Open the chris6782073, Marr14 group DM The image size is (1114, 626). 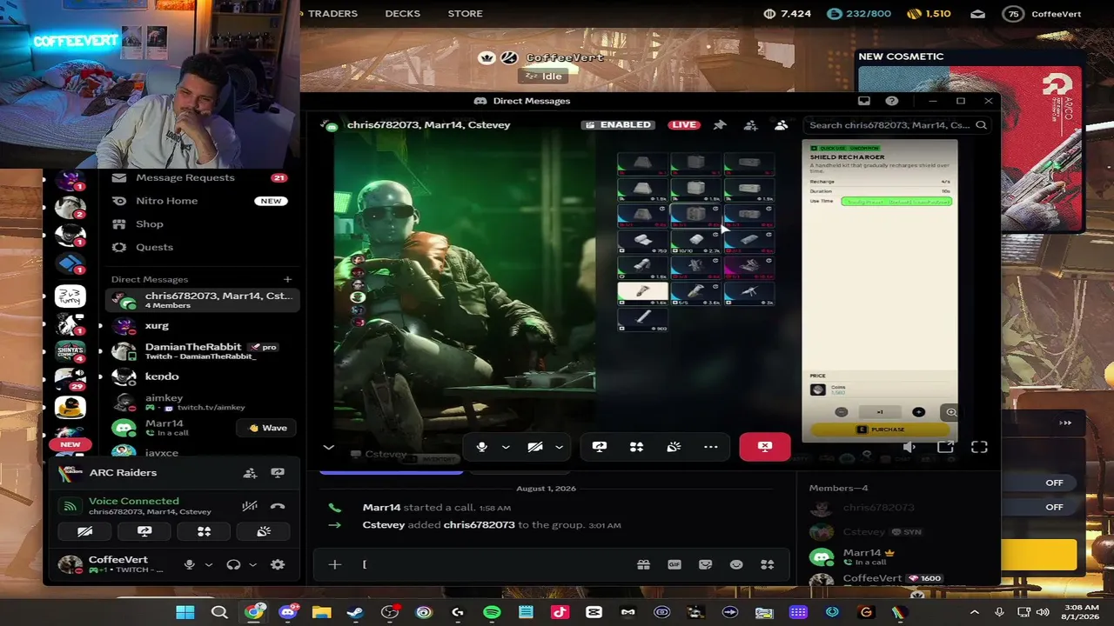tap(200, 301)
